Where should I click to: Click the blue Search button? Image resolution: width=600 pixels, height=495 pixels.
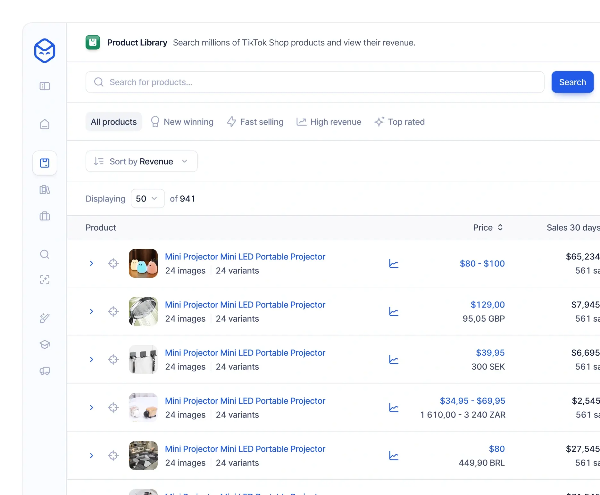(572, 82)
